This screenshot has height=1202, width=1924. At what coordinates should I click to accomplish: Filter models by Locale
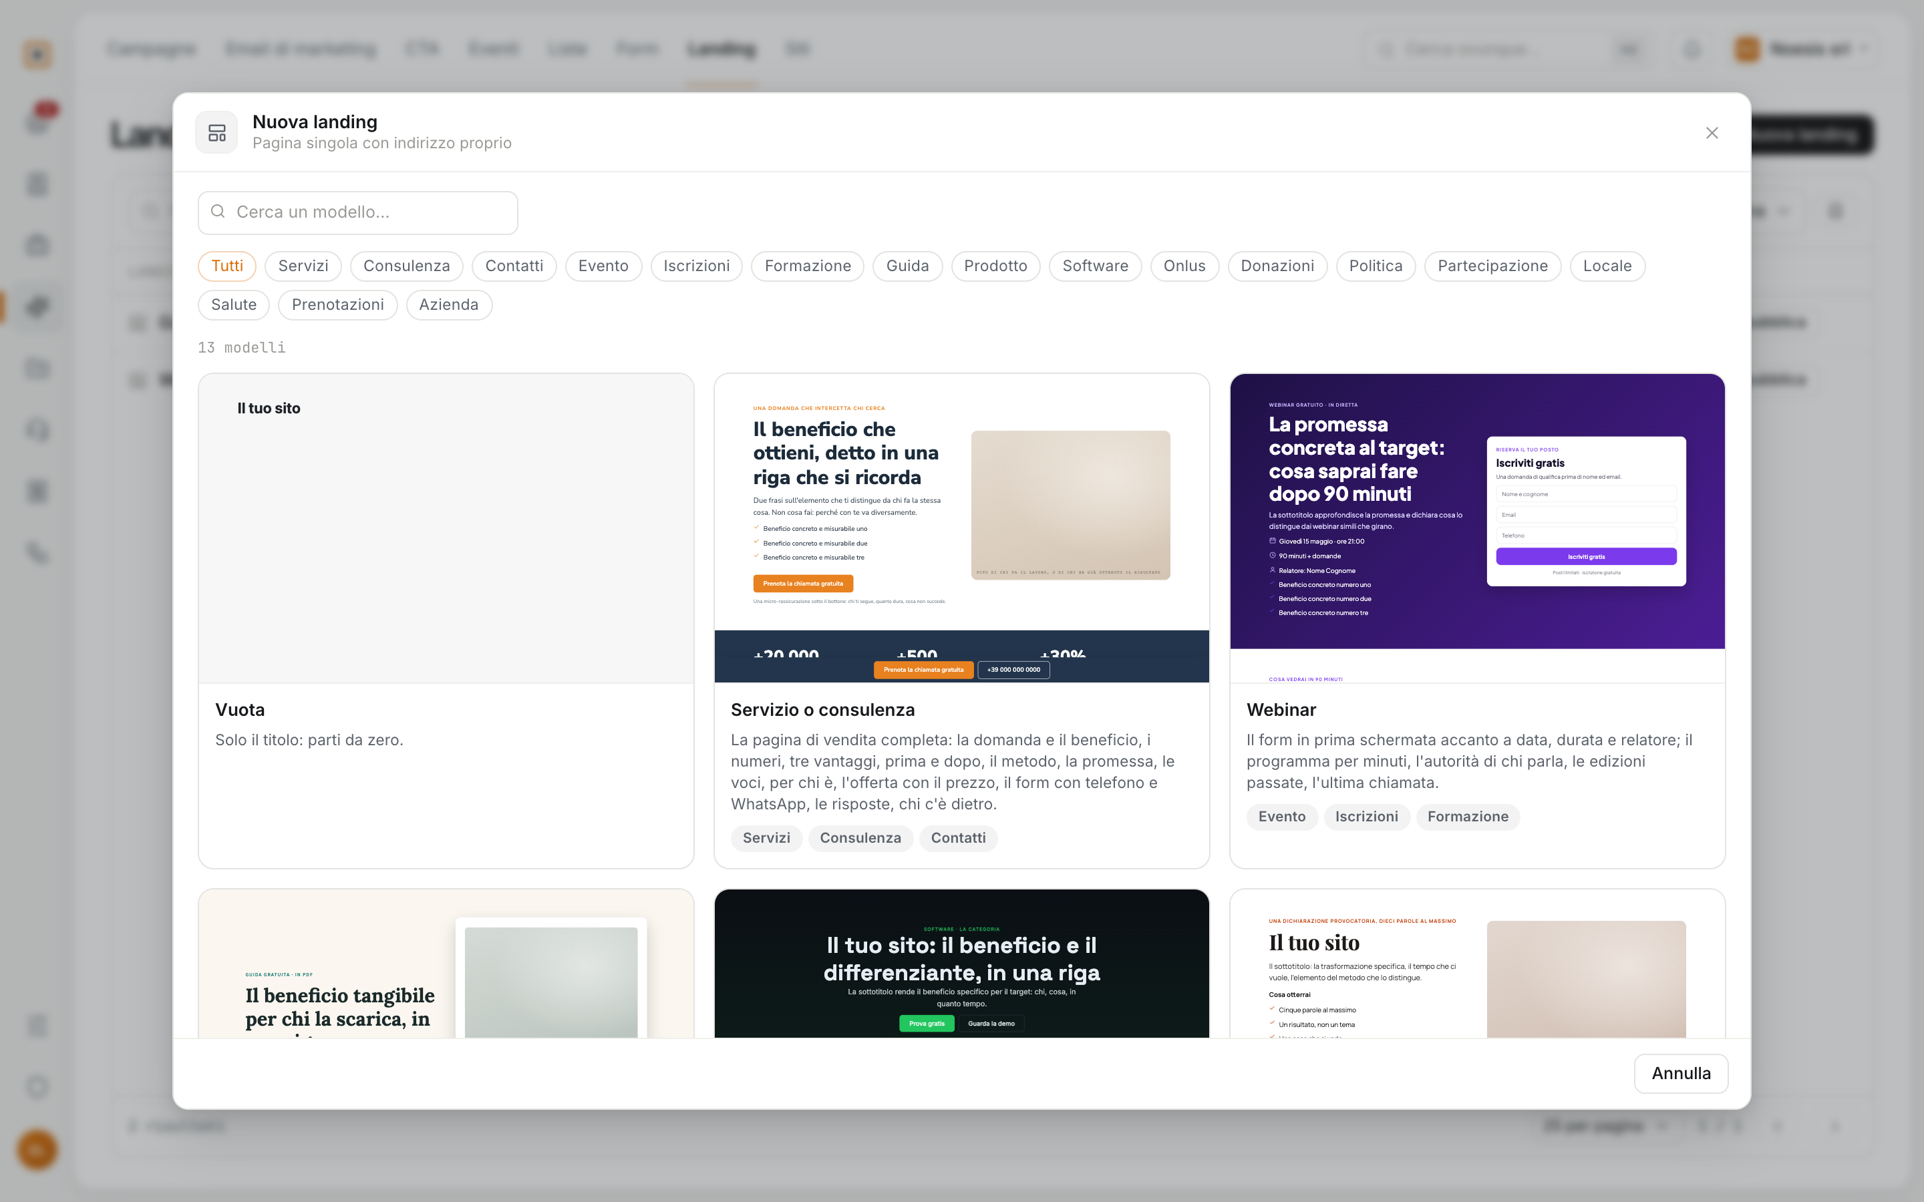[x=1607, y=266]
